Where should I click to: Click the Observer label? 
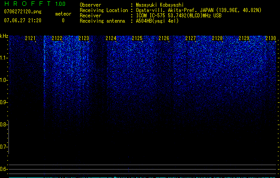[x=90, y=5]
